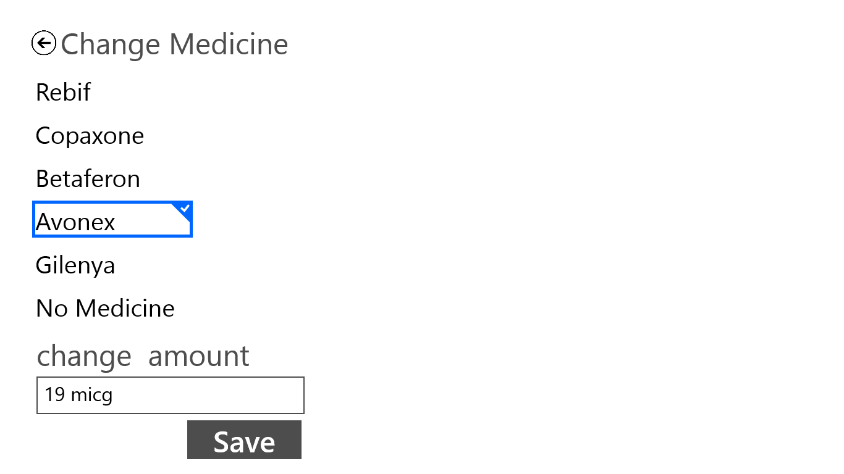Click the word "amount" above the text box

point(198,356)
